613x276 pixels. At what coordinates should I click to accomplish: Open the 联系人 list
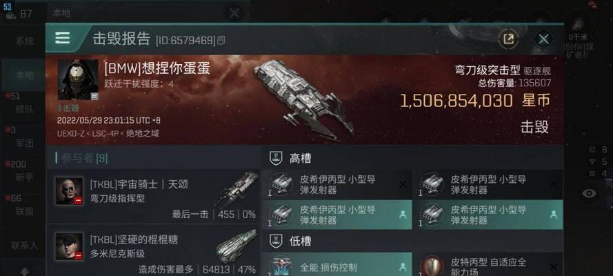(23, 246)
